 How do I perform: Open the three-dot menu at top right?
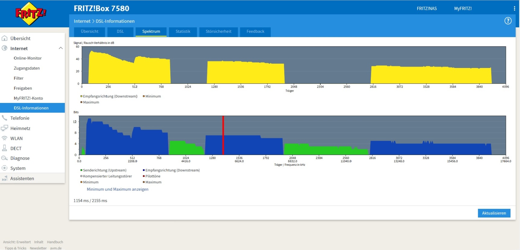click(x=514, y=8)
